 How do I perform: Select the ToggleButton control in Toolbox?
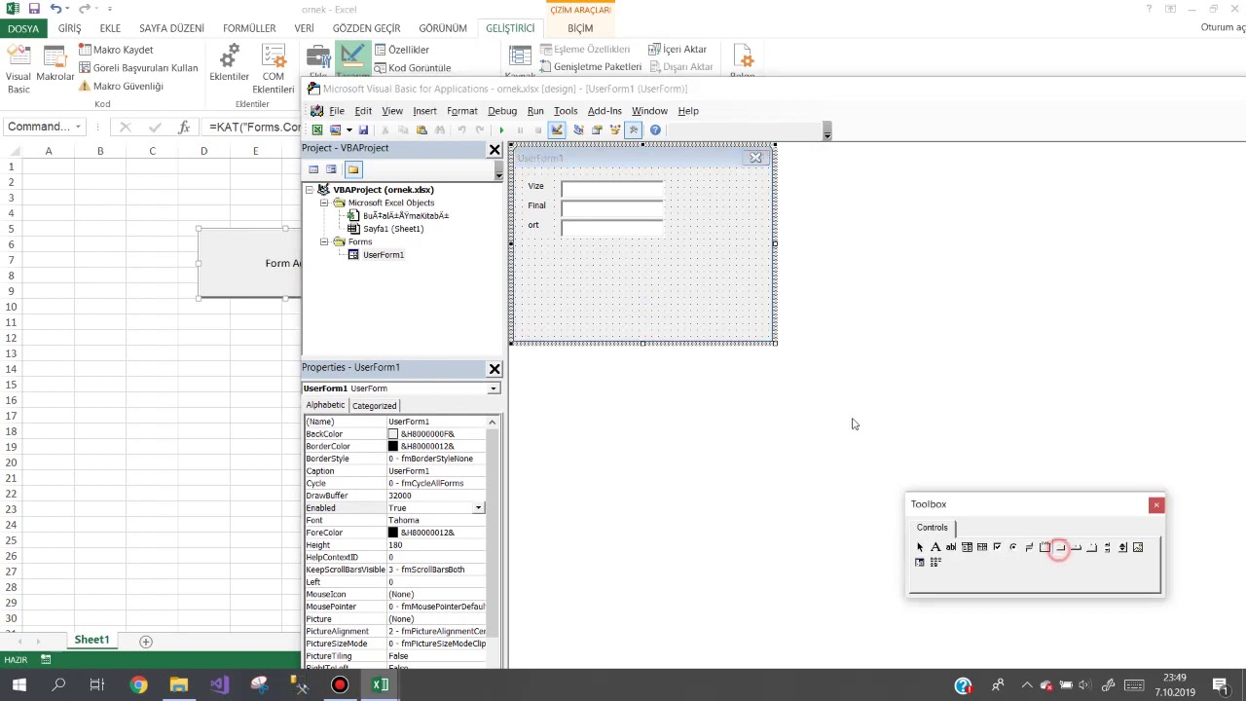pos(1029,547)
